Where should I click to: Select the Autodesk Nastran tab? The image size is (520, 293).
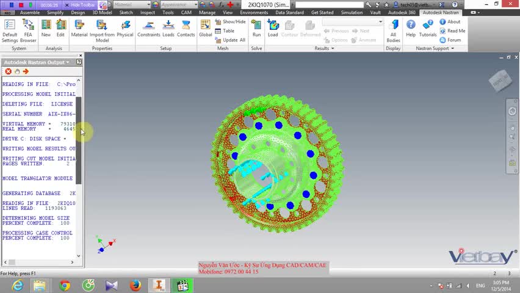coord(441,13)
